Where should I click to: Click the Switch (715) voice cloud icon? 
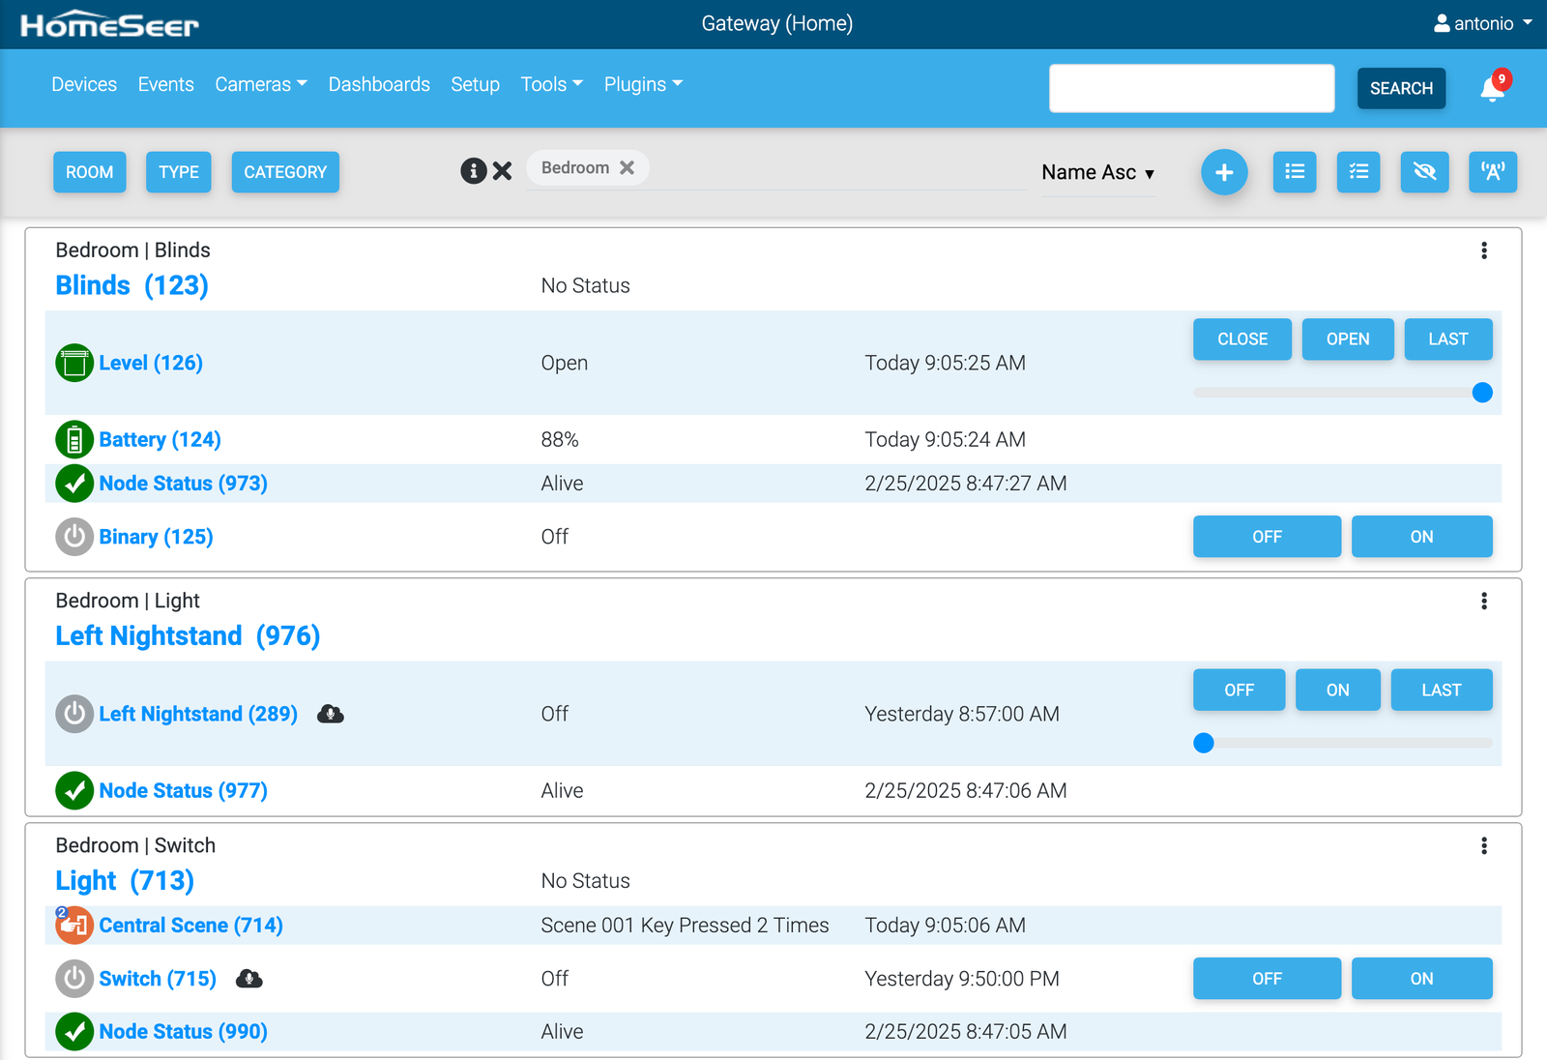[x=249, y=979]
